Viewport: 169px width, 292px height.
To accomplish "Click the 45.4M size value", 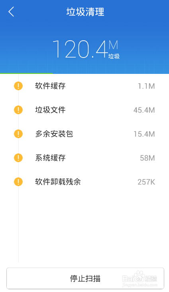I will 144,110.
